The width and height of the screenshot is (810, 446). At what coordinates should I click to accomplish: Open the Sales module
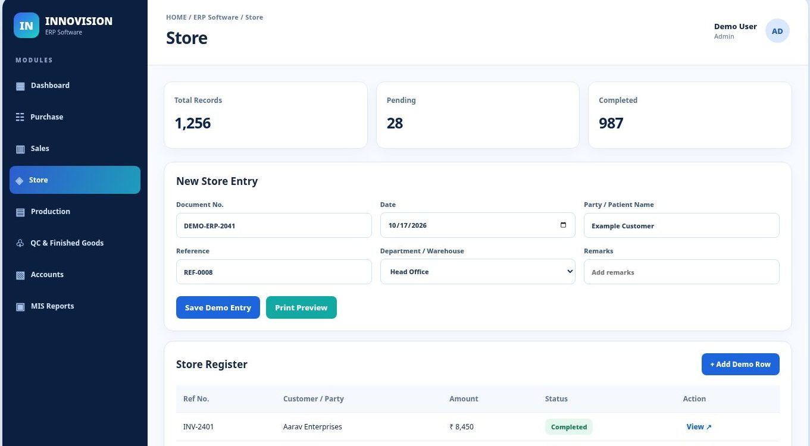coord(75,149)
